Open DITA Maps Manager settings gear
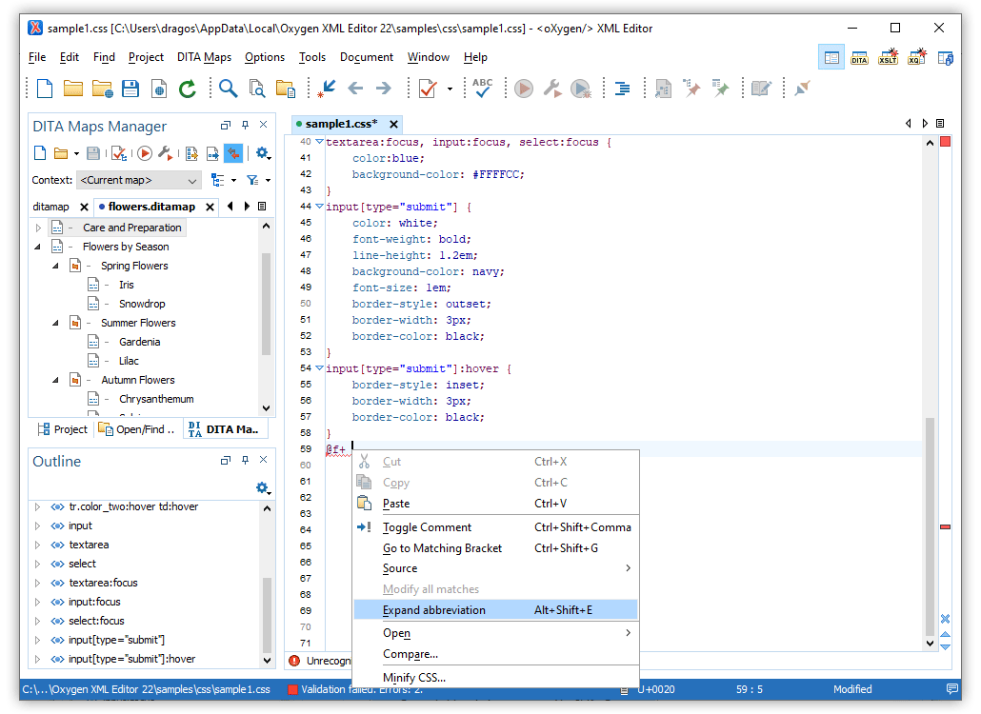The image size is (981, 714). point(263,153)
